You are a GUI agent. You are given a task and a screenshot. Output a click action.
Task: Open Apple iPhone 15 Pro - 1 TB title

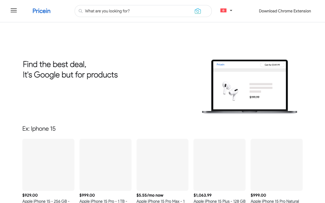pyautogui.click(x=103, y=201)
